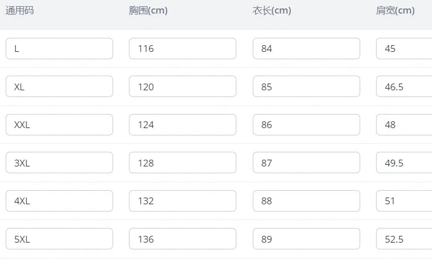
Task: Click the 4XL size field
Action: tap(59, 201)
